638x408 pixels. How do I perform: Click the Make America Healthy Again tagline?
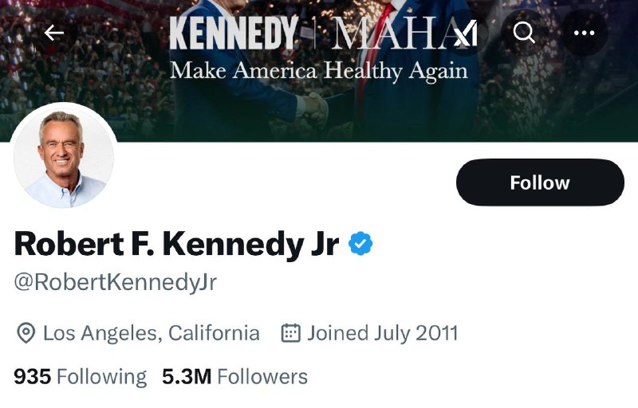pyautogui.click(x=319, y=70)
